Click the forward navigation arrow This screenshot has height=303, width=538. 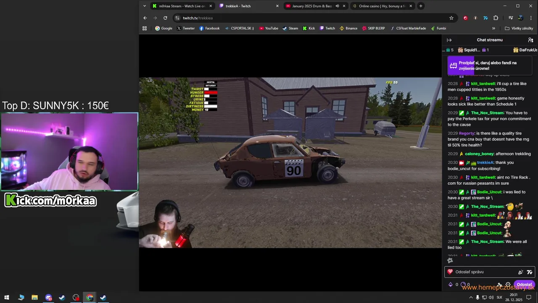pos(155,18)
